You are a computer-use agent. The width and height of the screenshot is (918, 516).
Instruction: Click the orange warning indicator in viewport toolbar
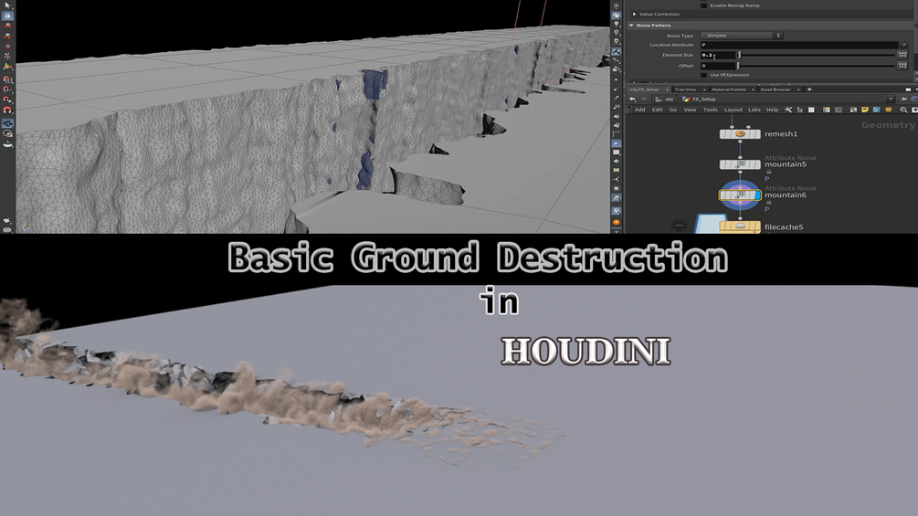click(x=617, y=222)
